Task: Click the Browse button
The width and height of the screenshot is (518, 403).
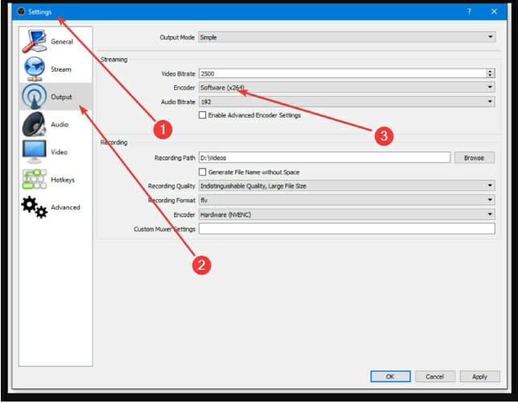Action: coord(474,158)
